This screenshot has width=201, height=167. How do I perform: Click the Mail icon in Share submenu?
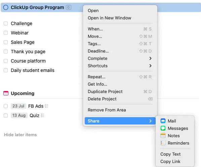point(163,121)
